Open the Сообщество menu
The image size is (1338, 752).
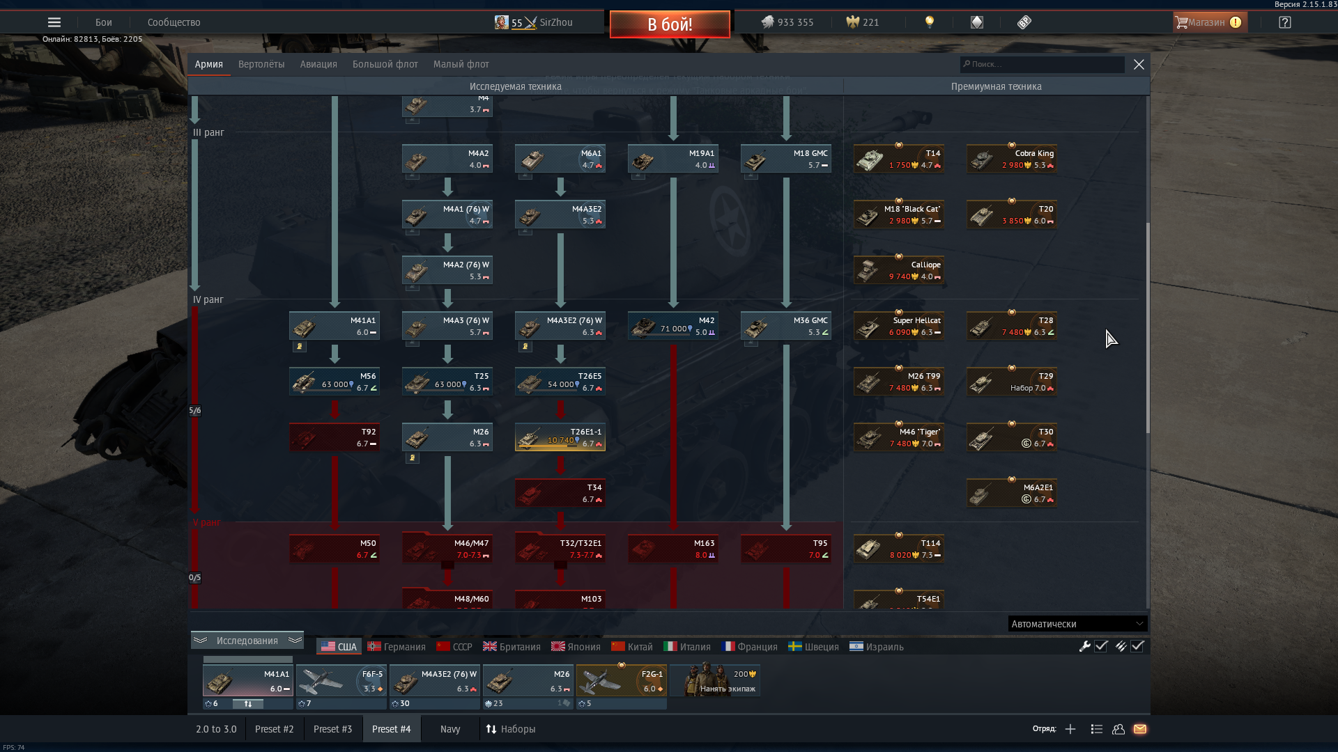coord(174,22)
